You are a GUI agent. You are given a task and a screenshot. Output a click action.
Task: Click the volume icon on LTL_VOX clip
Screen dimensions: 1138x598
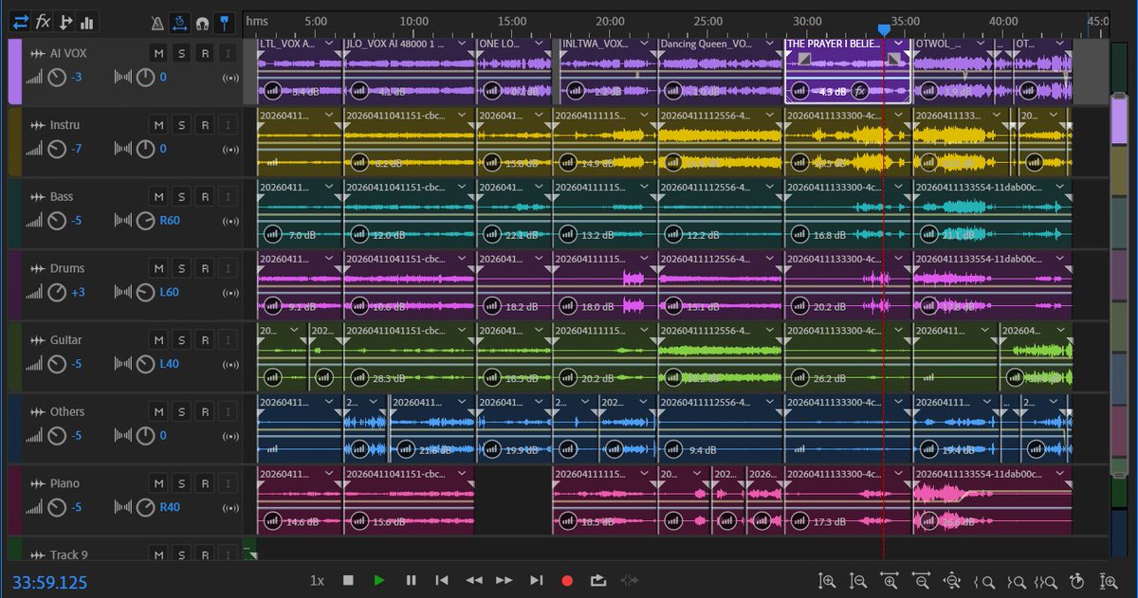point(272,91)
